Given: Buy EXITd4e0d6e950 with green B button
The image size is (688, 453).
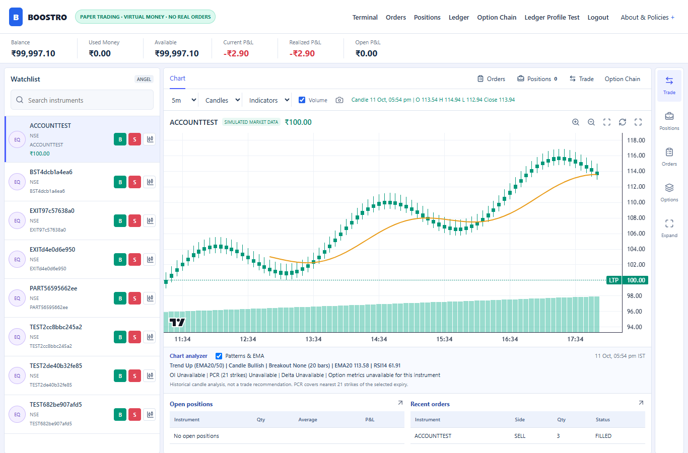Looking at the screenshot, I should click(120, 259).
